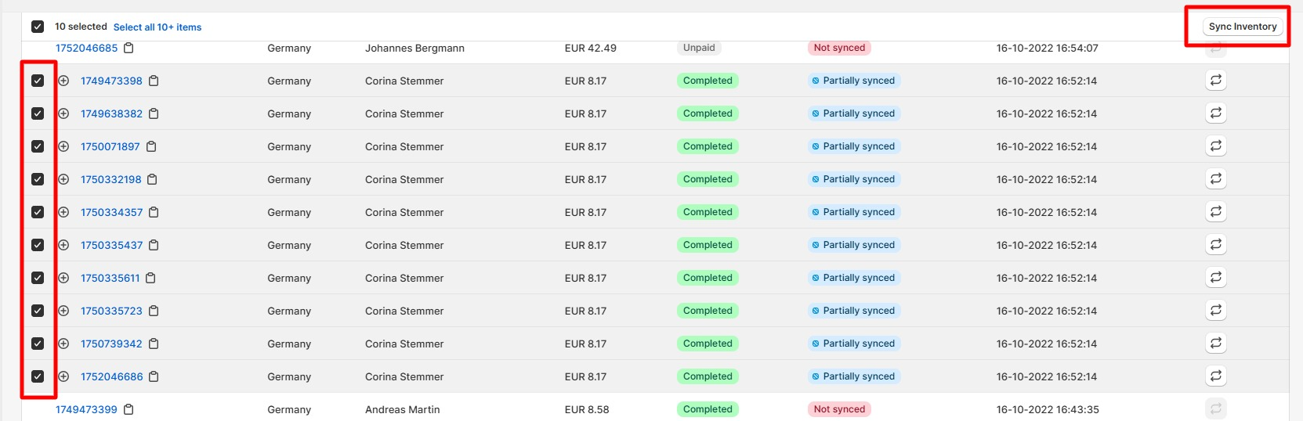
Task: Uncheck the header select-all checkbox
Action: (38, 27)
